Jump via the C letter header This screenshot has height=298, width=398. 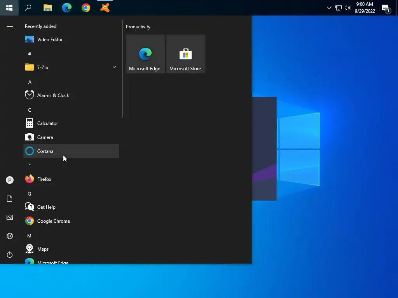click(x=30, y=110)
